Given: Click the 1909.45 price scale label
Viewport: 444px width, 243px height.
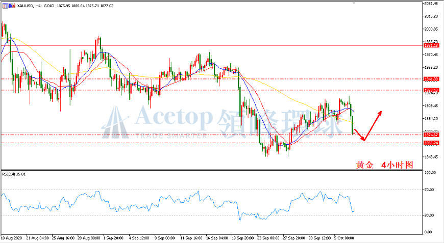Looking at the screenshot, I should pyautogui.click(x=431, y=106).
